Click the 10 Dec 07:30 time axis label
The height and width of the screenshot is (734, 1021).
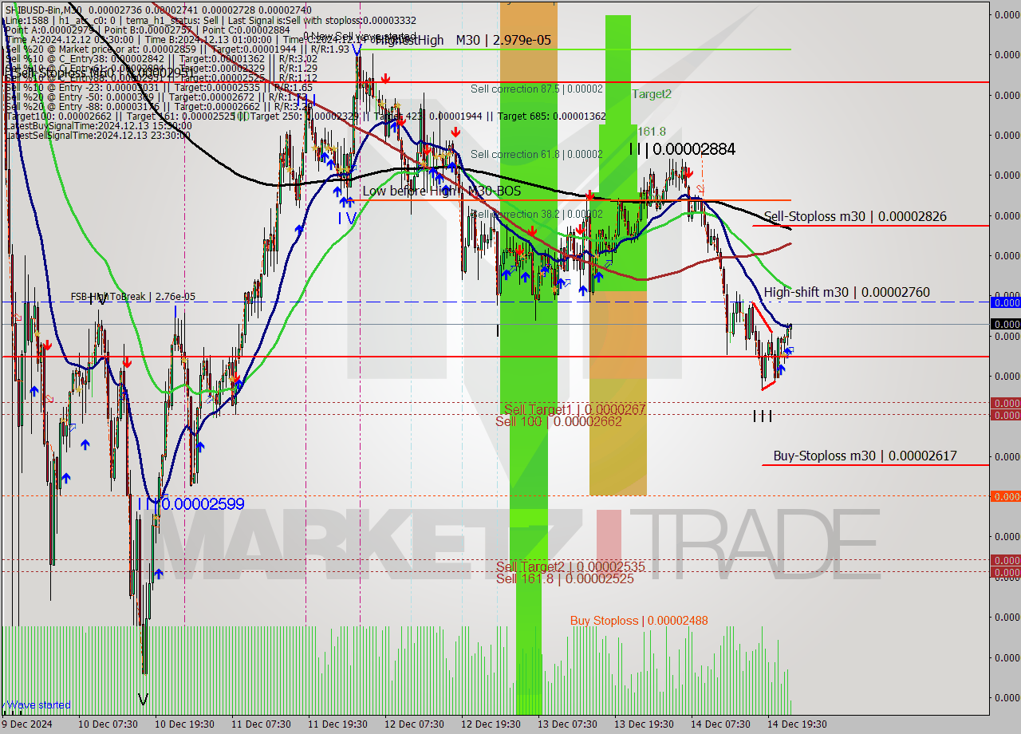tap(110, 724)
